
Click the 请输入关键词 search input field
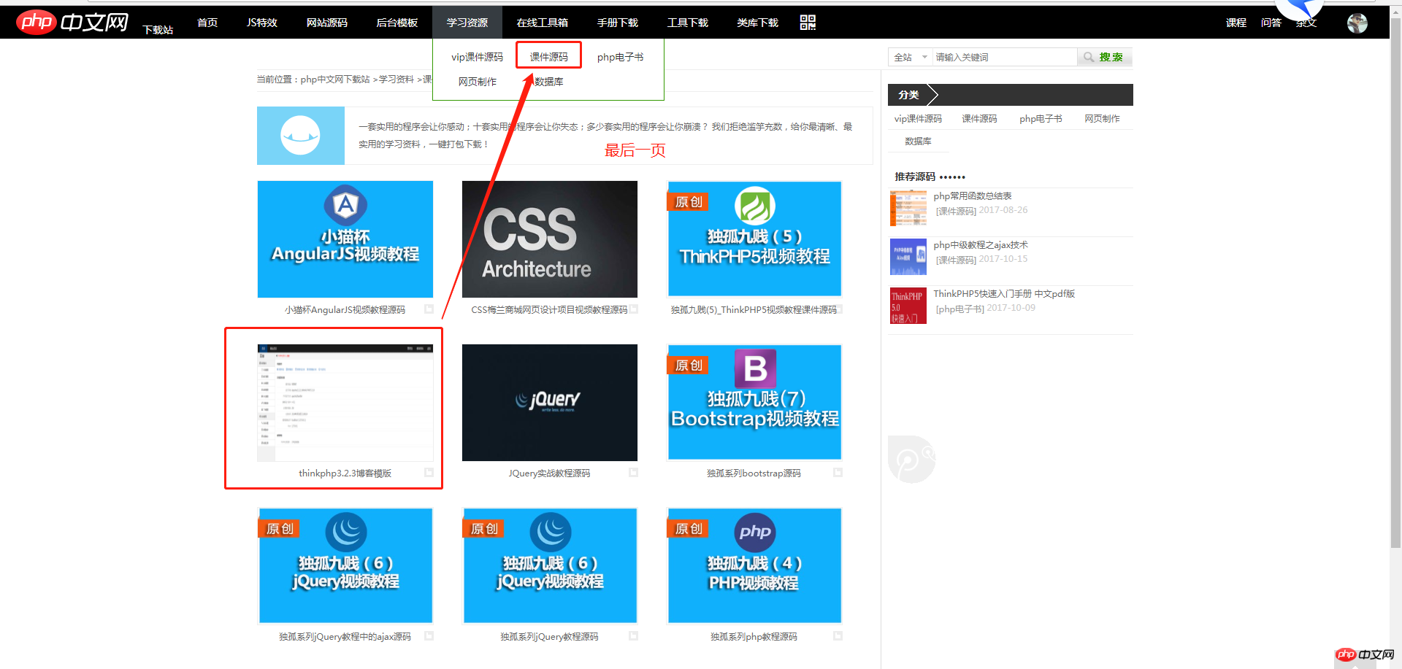click(1005, 57)
